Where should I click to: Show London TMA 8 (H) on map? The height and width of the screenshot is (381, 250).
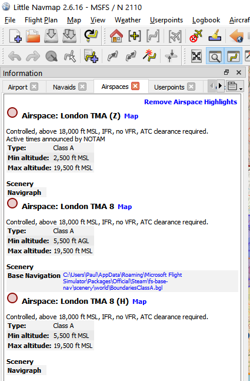(x=139, y=302)
